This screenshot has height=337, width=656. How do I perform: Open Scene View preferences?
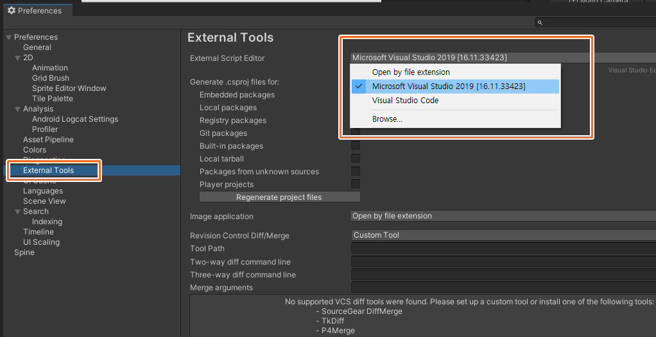(x=44, y=201)
